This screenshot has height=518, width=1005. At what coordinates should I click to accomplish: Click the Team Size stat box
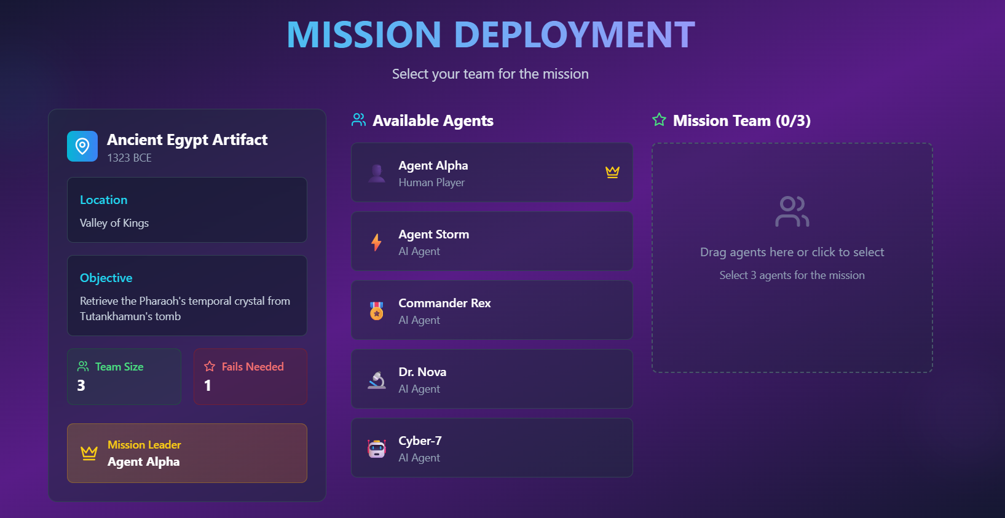tap(124, 377)
